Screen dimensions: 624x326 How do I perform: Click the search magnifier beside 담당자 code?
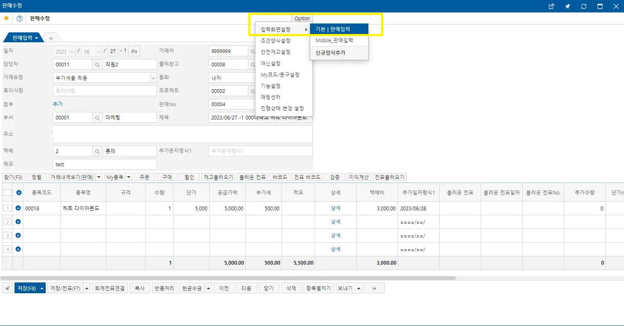(x=97, y=64)
